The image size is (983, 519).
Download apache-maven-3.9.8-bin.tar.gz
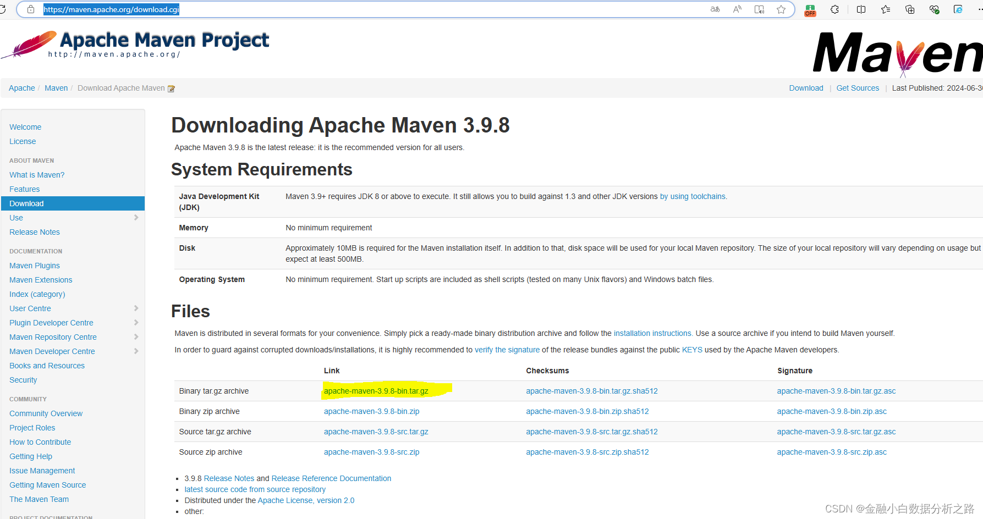[376, 391]
